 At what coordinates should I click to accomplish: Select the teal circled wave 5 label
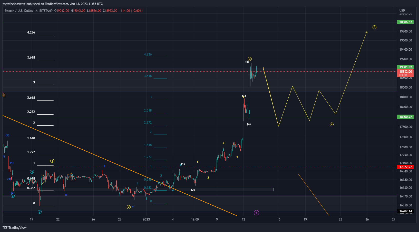coord(40,212)
